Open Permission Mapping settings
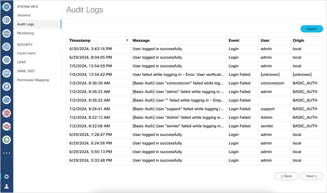 pyautogui.click(x=33, y=80)
